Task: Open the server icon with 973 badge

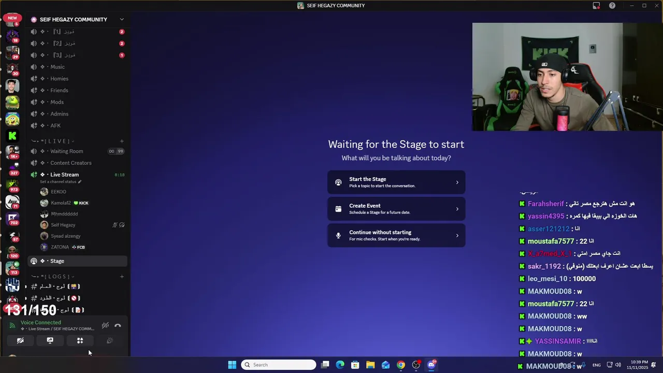Action: [12, 185]
